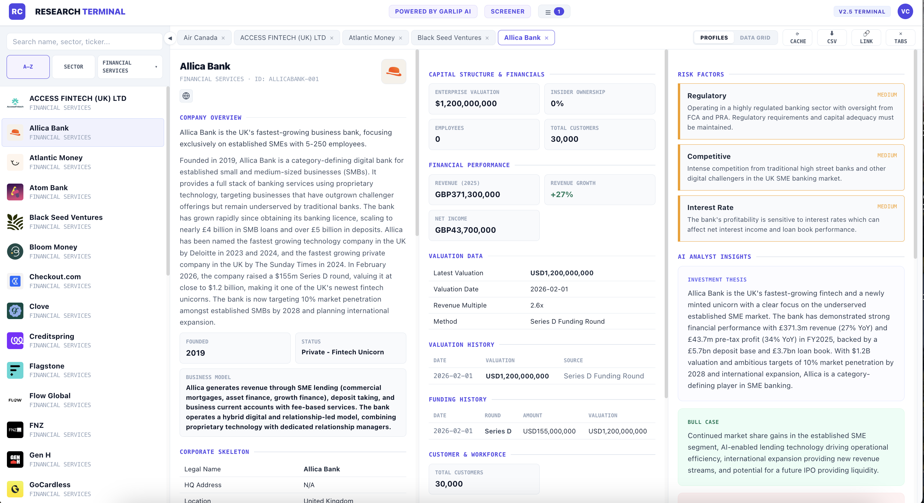The width and height of the screenshot is (924, 503).
Task: Click the NET INCOME GBP43,700,000 card
Action: click(484, 225)
